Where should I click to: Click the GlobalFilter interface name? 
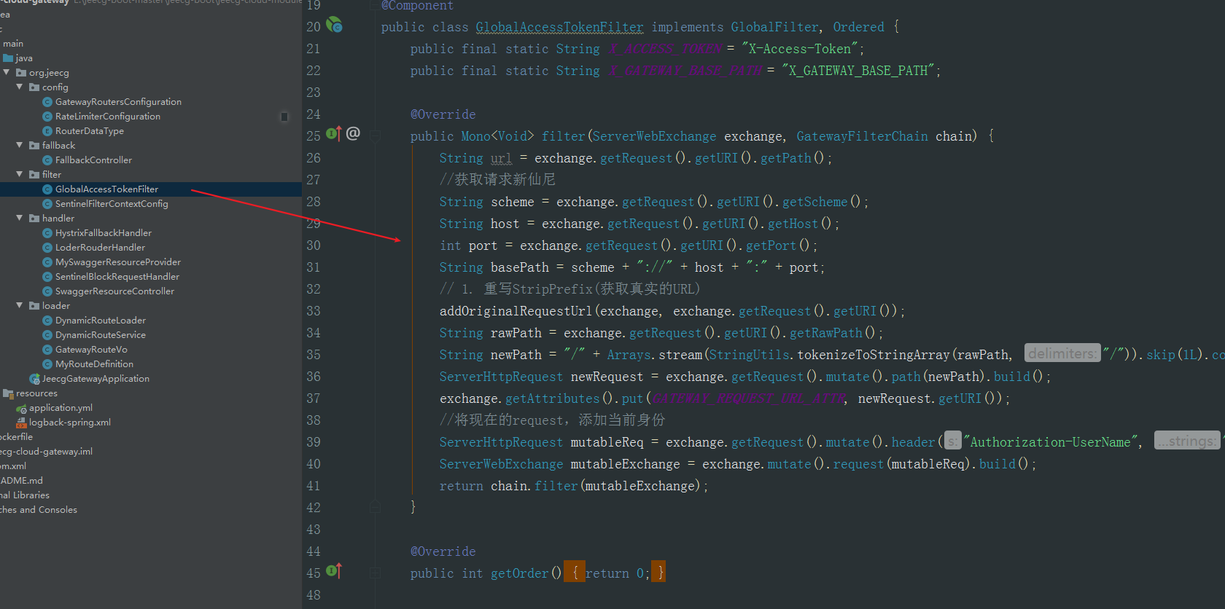point(775,27)
